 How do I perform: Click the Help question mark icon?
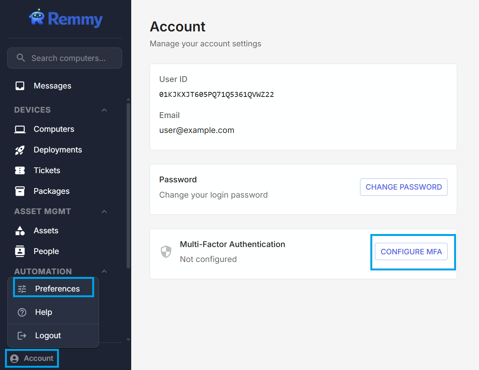pyautogui.click(x=22, y=312)
